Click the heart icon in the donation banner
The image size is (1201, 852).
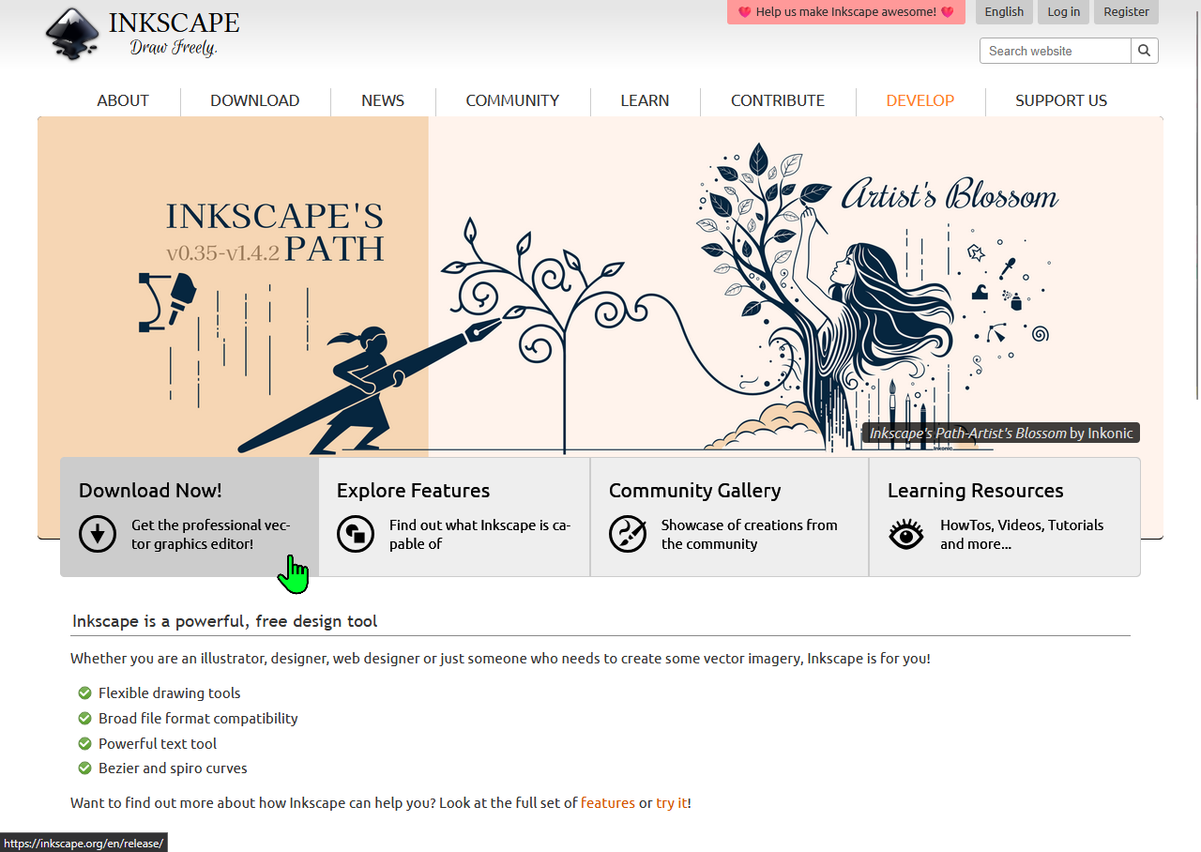744,12
